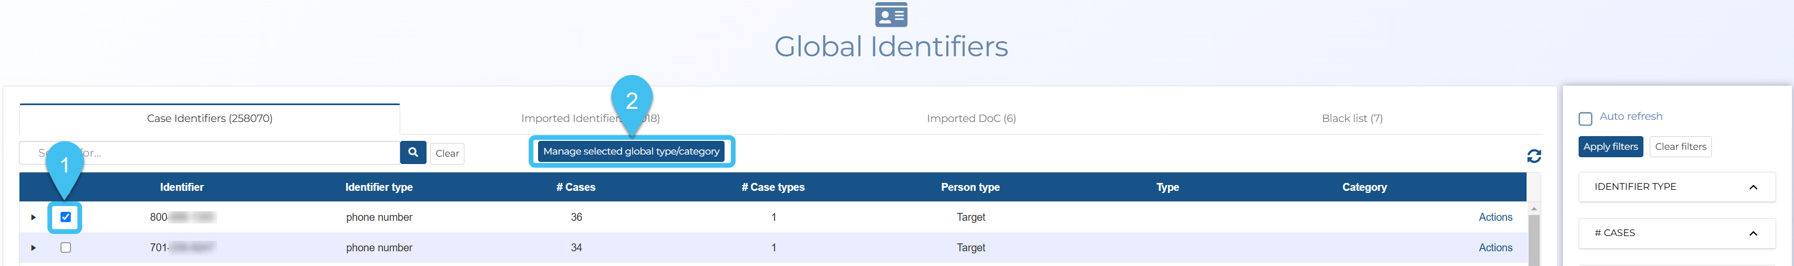Click the Apply filters button
Viewport: 1794px width, 266px height.
pyautogui.click(x=1610, y=147)
